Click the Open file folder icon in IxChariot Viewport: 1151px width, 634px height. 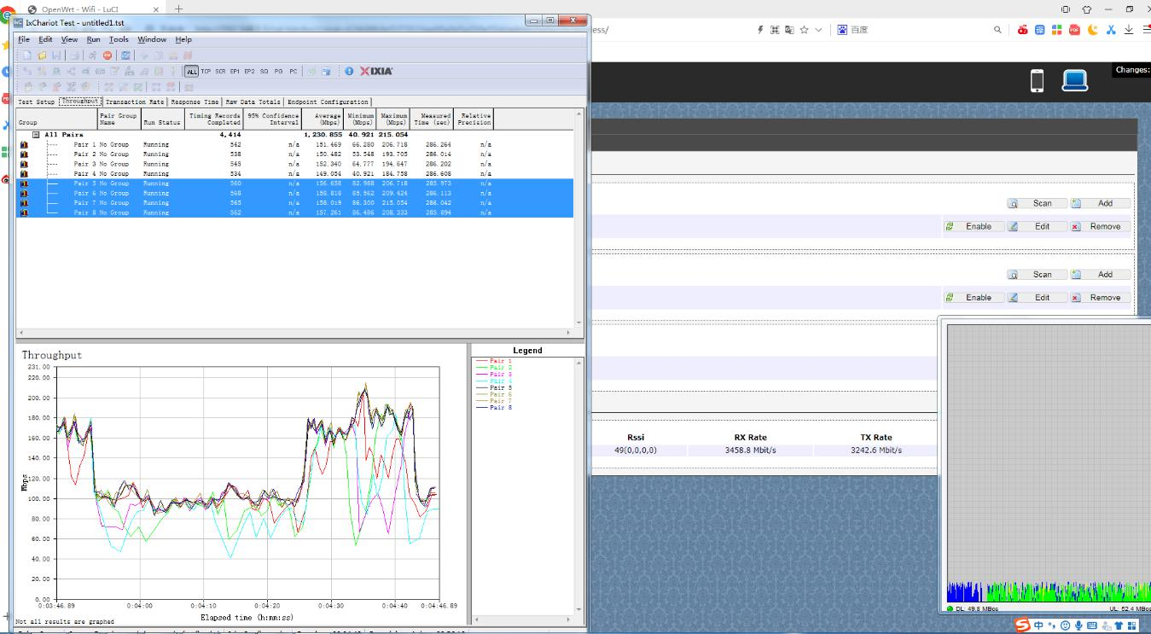42,55
